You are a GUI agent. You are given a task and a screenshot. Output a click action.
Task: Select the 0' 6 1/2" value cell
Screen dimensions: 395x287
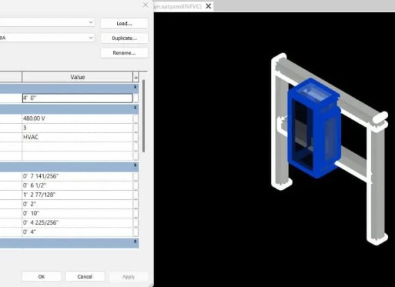(78, 185)
